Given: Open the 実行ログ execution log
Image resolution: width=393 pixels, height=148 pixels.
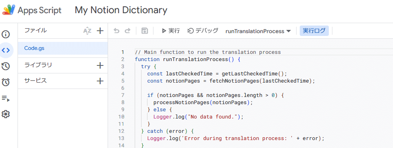Looking at the screenshot, I should [x=314, y=31].
